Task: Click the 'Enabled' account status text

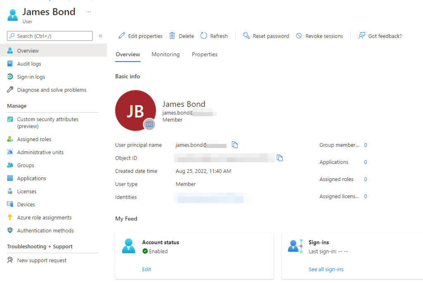Action: pos(158,251)
